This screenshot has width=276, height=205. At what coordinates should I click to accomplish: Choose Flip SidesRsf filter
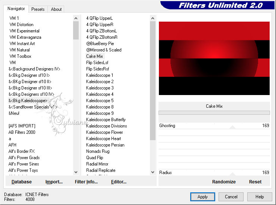pyautogui.click(x=97, y=69)
